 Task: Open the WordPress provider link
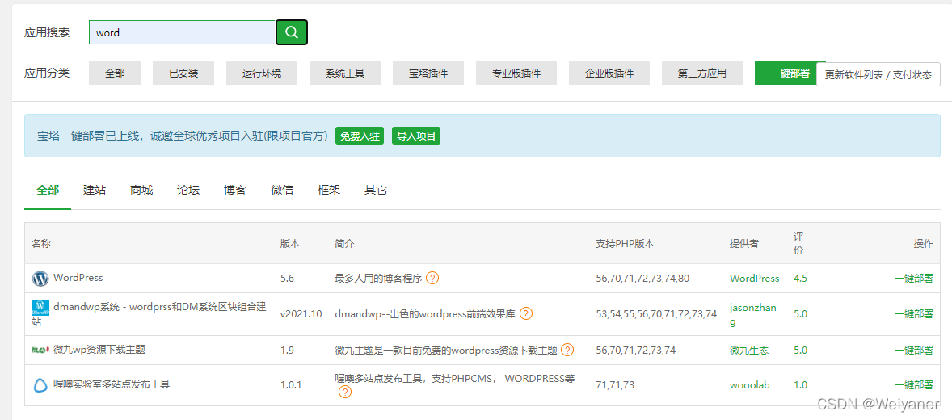[x=755, y=279]
